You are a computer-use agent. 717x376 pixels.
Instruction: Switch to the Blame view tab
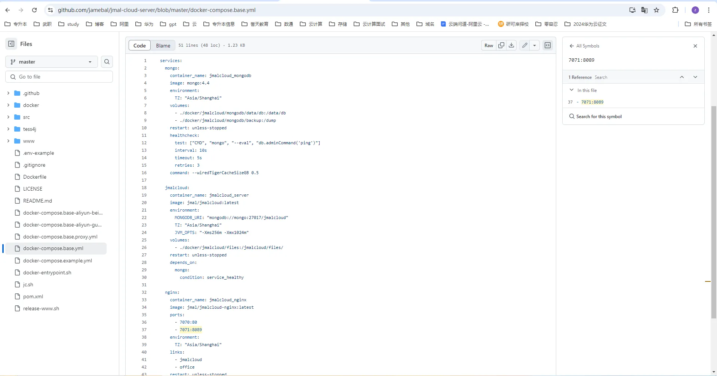point(163,46)
